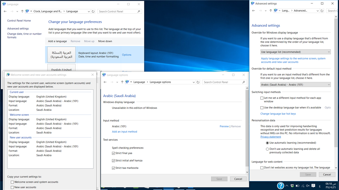
Task: Click Move up in the language list toolbar
Action: coord(89,41)
